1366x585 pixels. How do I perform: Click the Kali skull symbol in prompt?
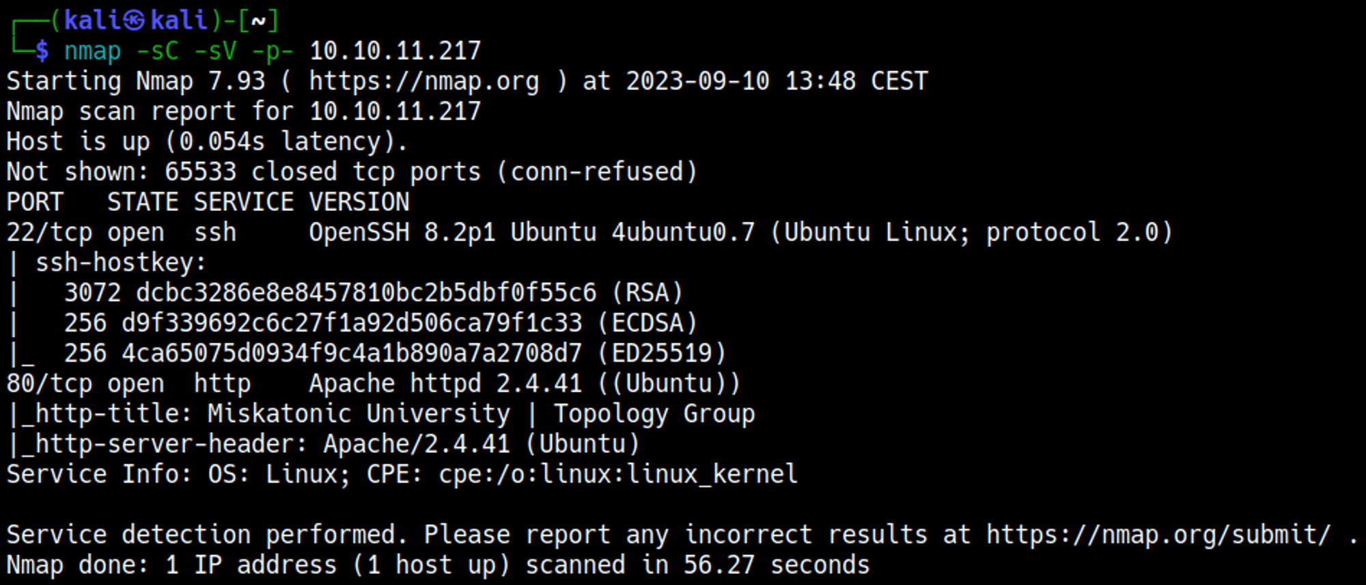pyautogui.click(x=135, y=20)
